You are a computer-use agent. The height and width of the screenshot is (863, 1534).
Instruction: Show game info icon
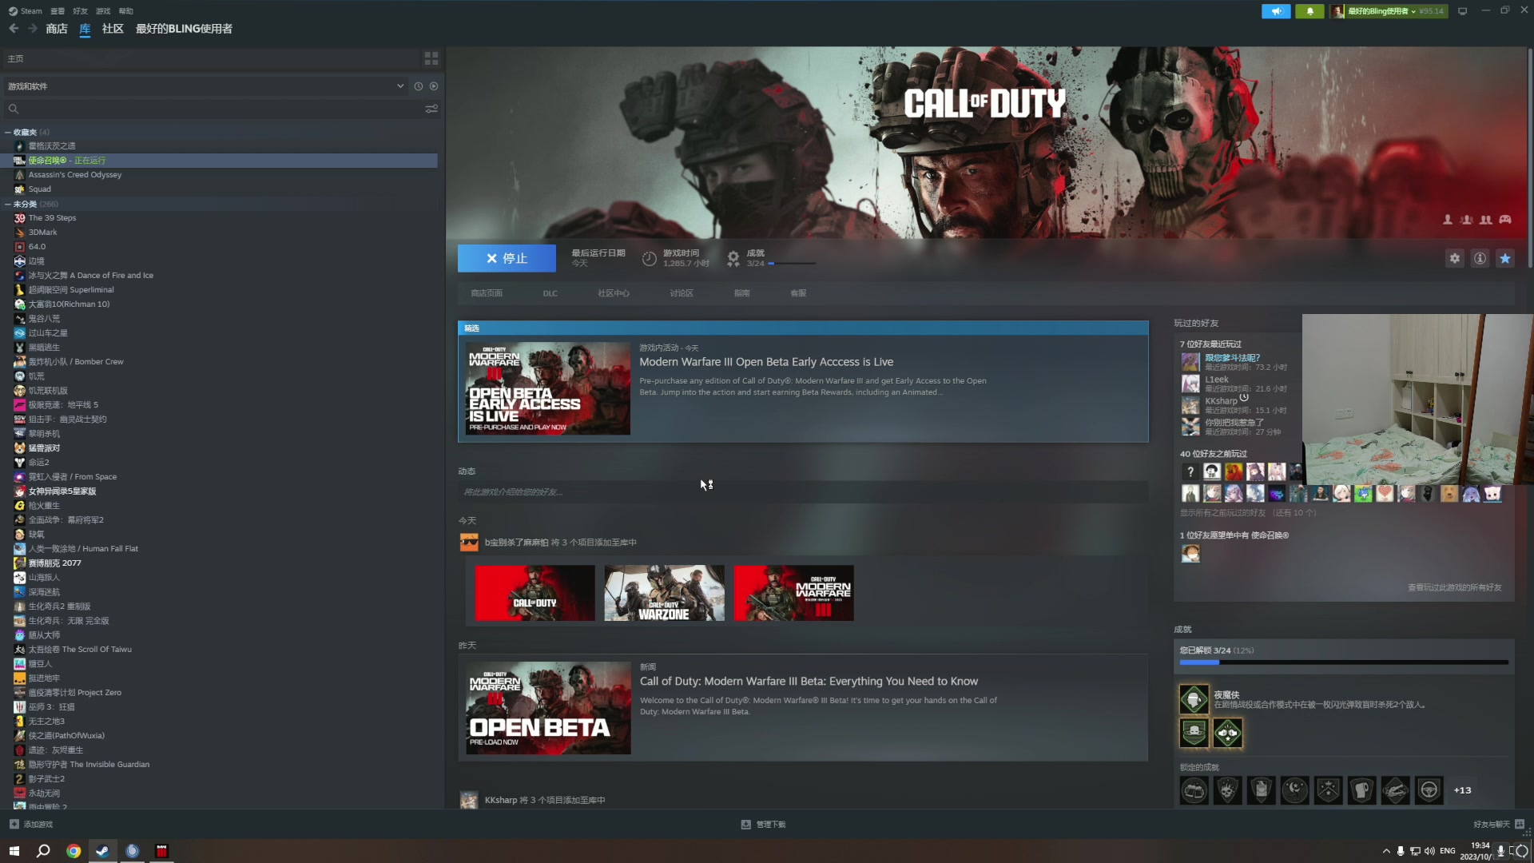pos(1480,258)
